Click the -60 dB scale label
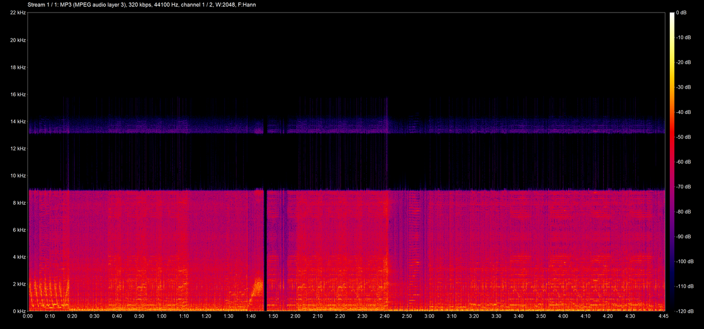Screen dimensions: 704x329 (685, 162)
